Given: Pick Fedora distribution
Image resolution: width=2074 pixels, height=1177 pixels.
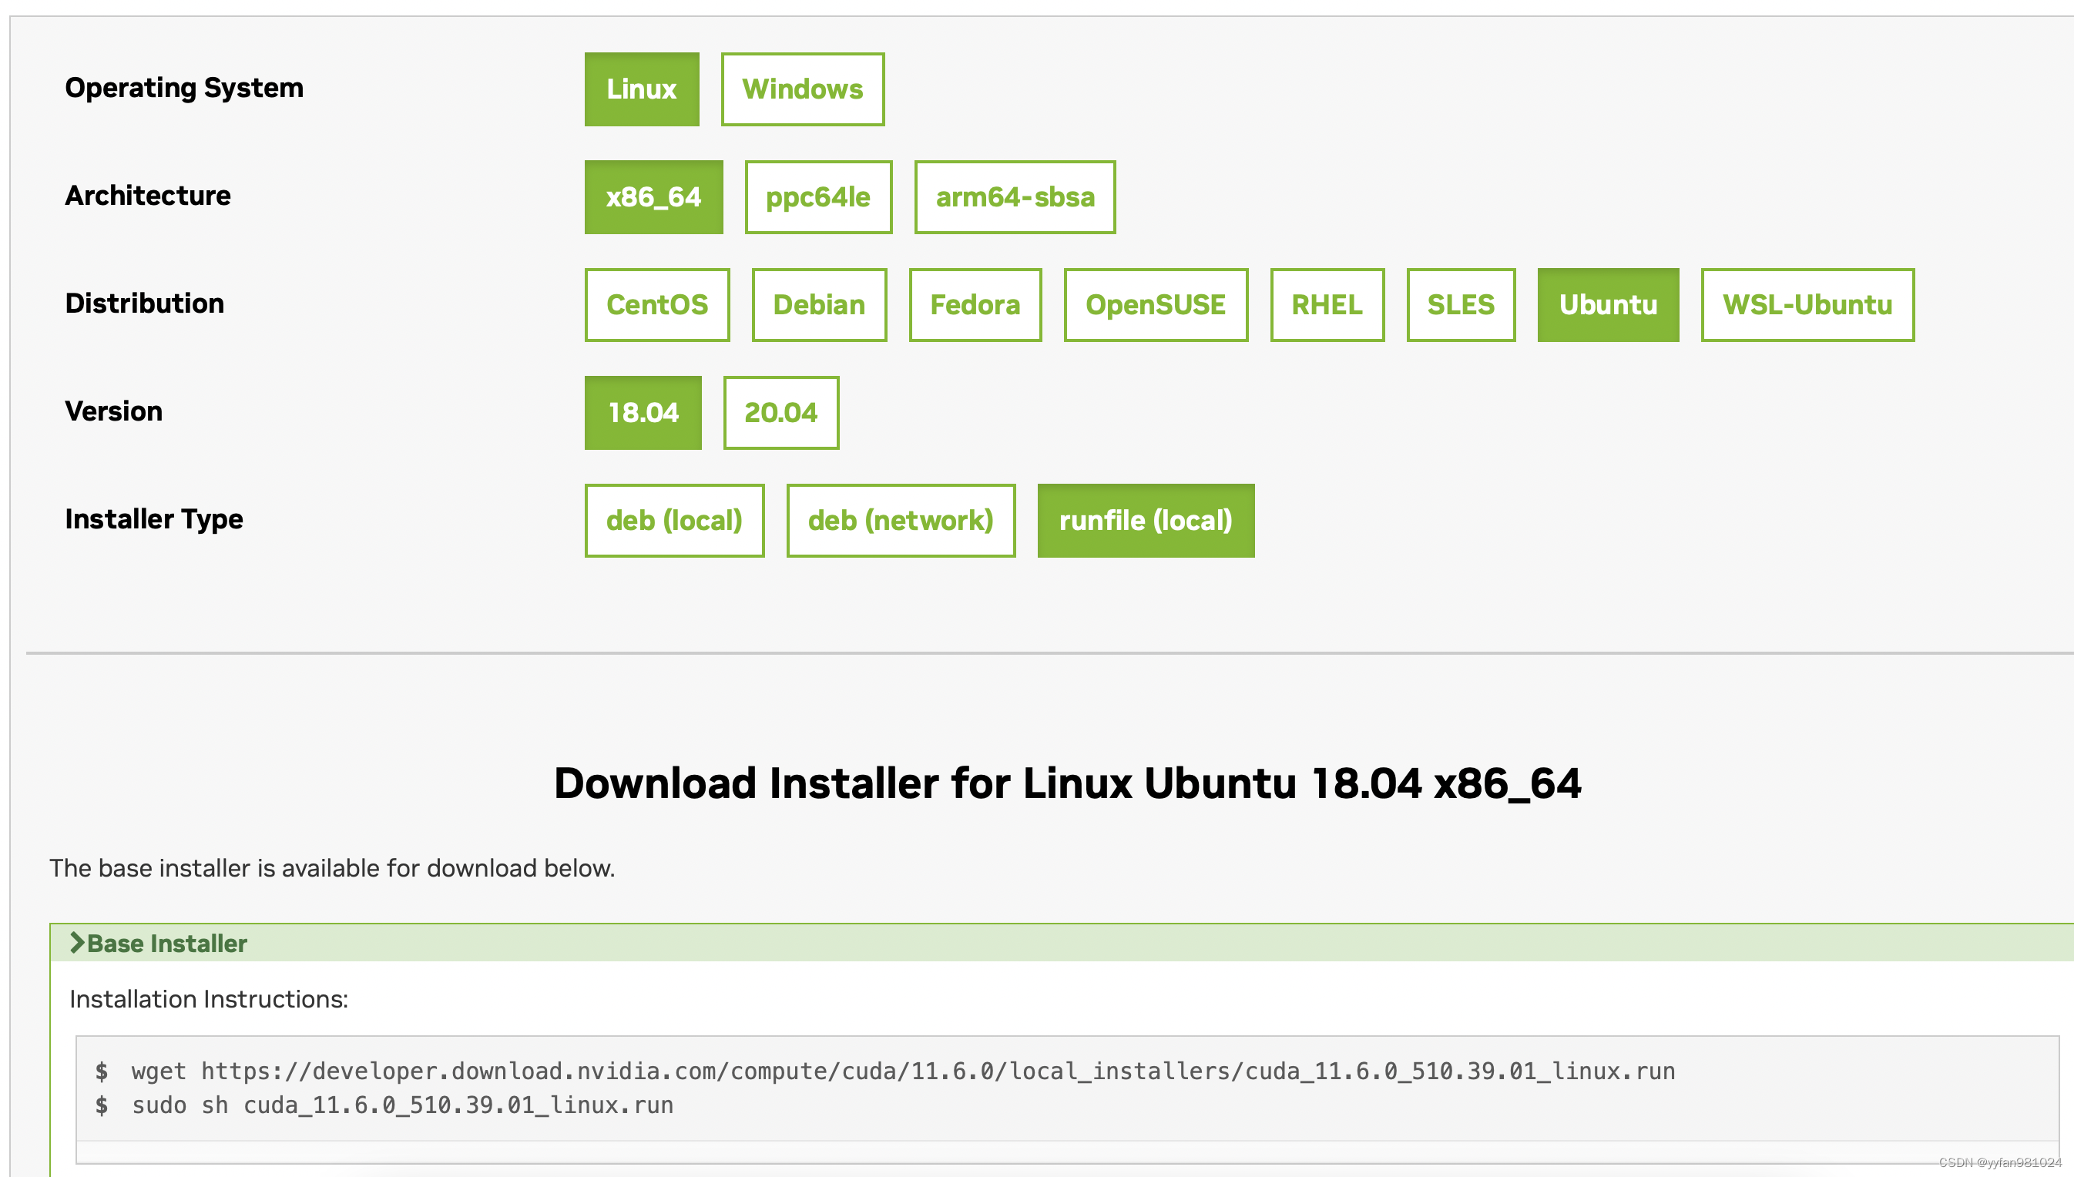Looking at the screenshot, I should (975, 305).
